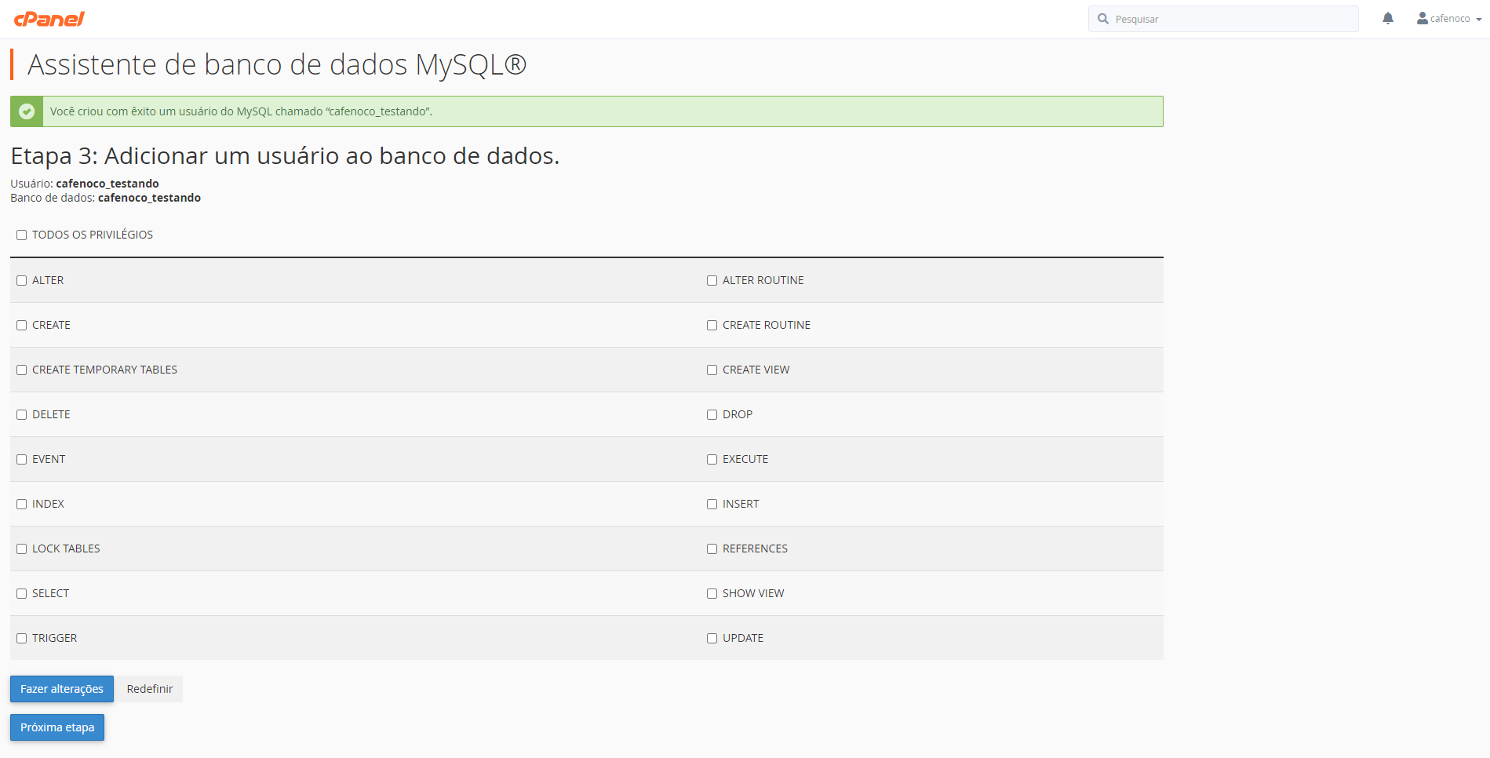Check the EVENT privilege box
The width and height of the screenshot is (1490, 758).
point(22,459)
